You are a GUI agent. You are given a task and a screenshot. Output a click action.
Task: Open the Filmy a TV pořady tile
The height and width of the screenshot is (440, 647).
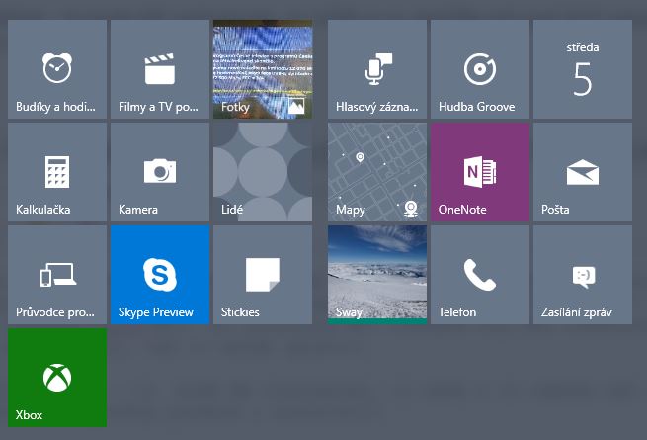[160, 69]
